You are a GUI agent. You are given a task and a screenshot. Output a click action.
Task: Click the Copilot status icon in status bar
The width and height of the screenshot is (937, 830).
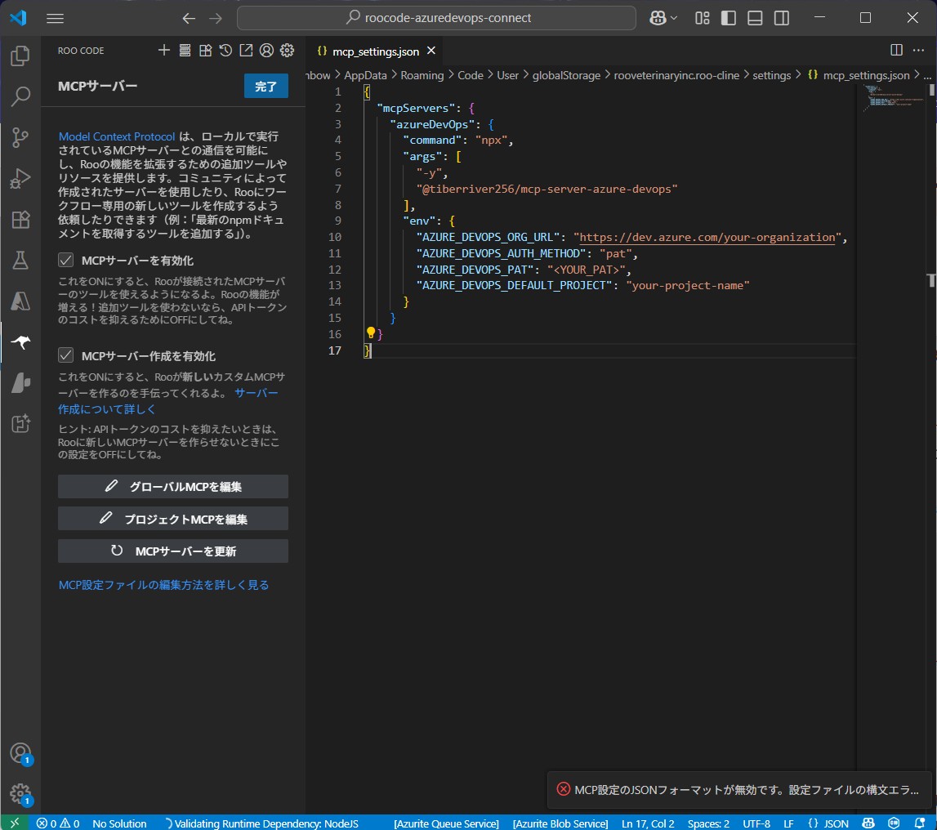tap(868, 823)
